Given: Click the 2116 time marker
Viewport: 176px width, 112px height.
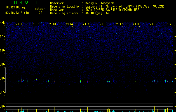Looking at the screenshot, I should click(103, 24).
